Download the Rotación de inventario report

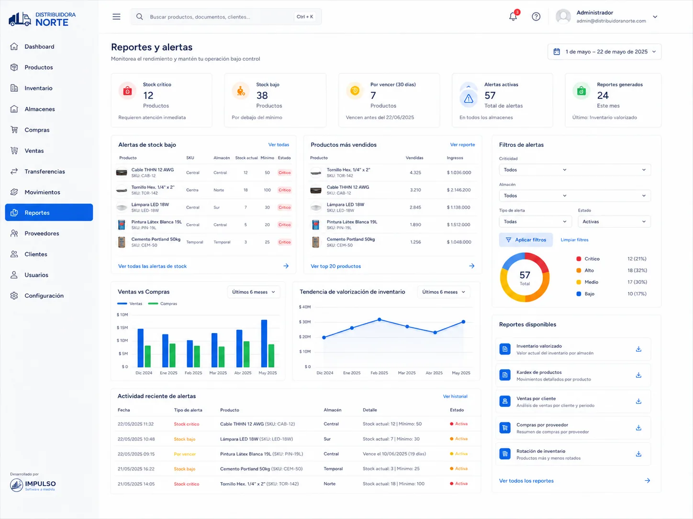tap(638, 454)
